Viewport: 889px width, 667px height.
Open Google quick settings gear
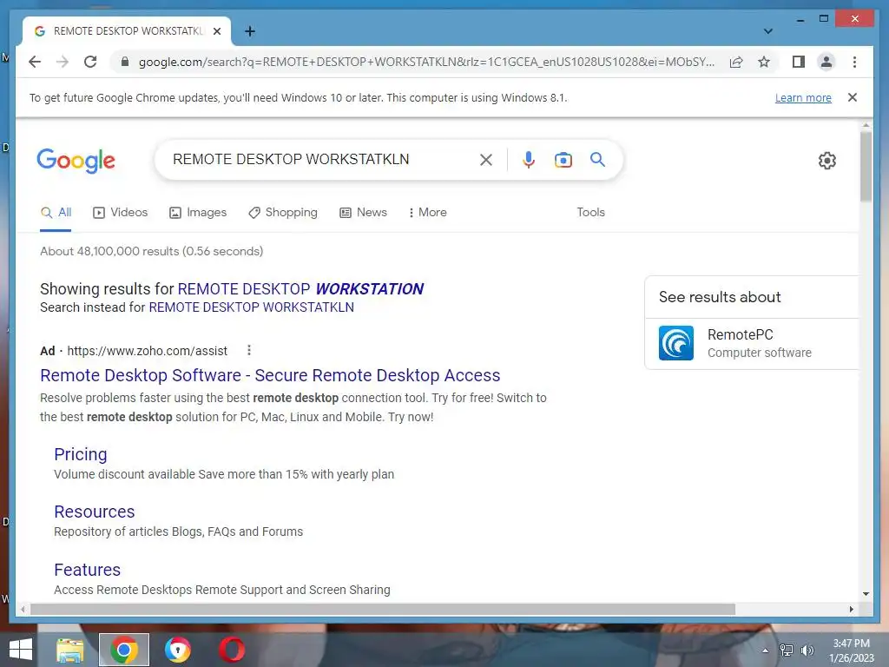[x=827, y=161]
